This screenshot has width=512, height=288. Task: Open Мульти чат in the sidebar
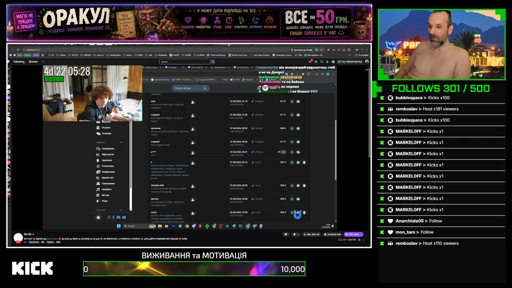105,178
